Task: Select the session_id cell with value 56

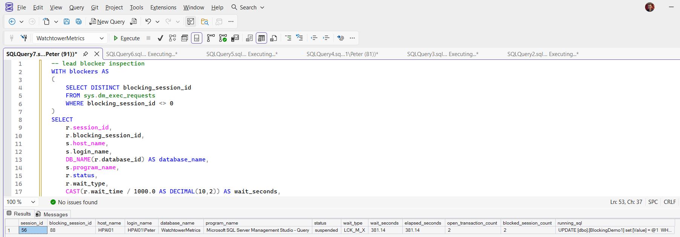Action: click(x=33, y=230)
